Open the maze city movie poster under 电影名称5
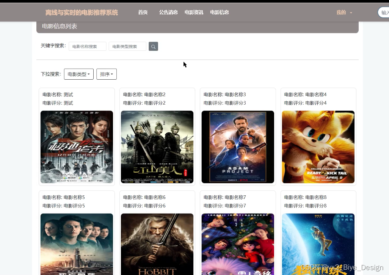The height and width of the screenshot is (275, 389). click(77, 244)
